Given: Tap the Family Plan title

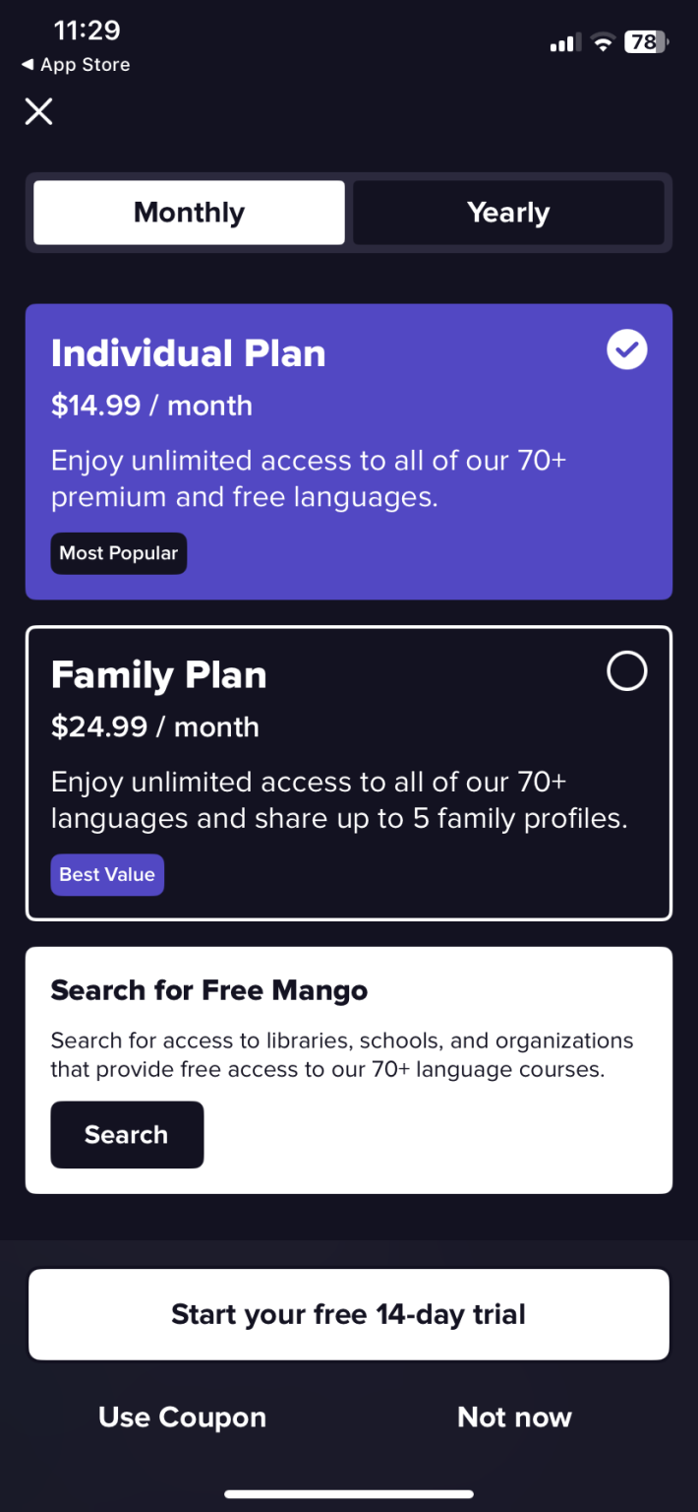Looking at the screenshot, I should (x=158, y=676).
